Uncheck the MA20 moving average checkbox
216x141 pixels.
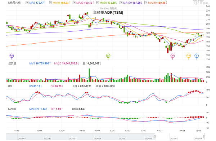[x=74, y=3]
